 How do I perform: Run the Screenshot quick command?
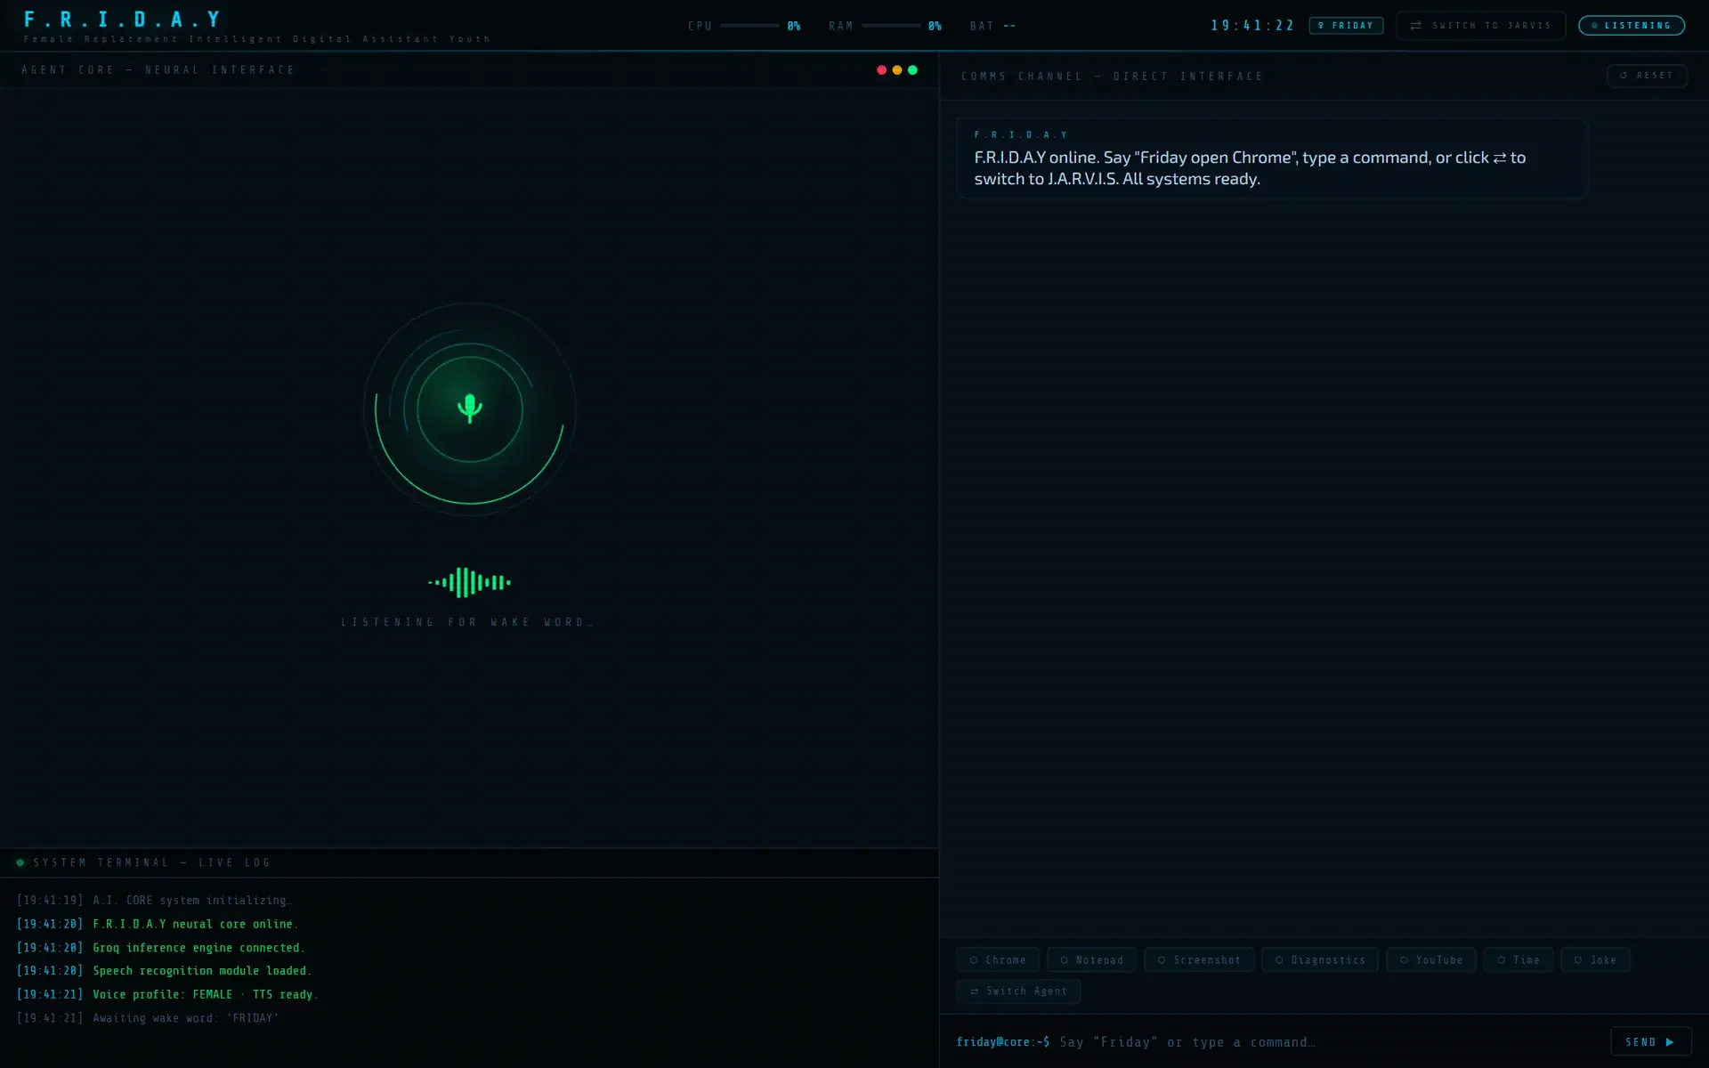point(1199,960)
